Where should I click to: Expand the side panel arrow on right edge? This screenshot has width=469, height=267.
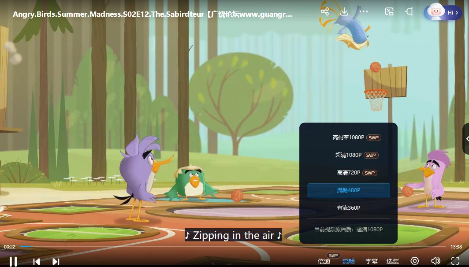coord(466,139)
